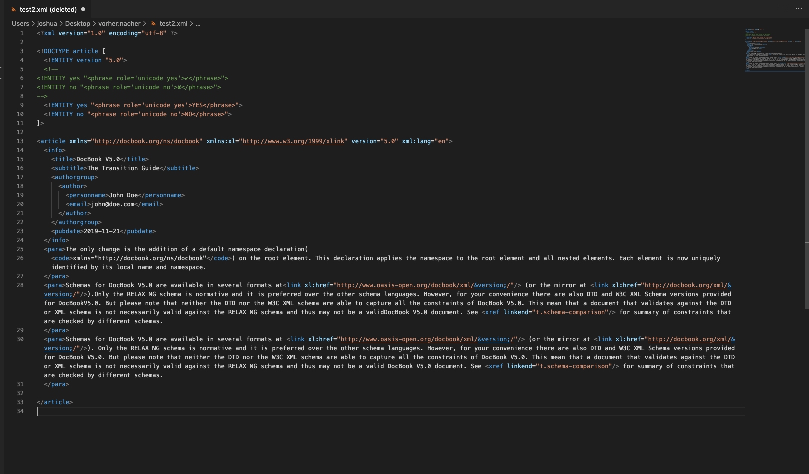809x474 pixels.
Task: Click the ENTITY no line with 'NO' phrase
Action: [x=138, y=114]
